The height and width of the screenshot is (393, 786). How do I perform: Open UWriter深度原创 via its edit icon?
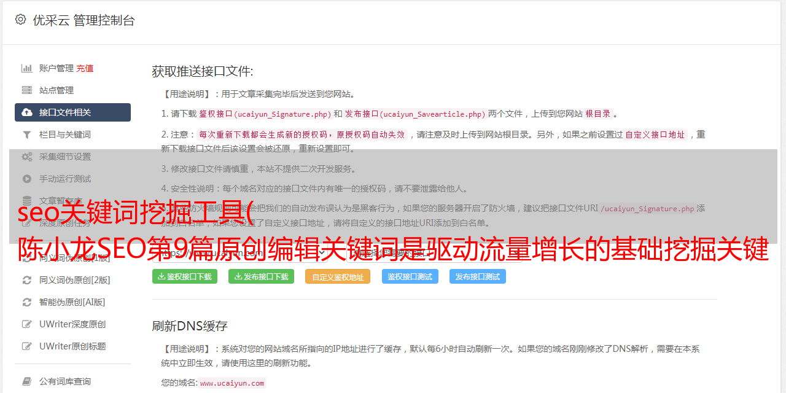coord(27,324)
